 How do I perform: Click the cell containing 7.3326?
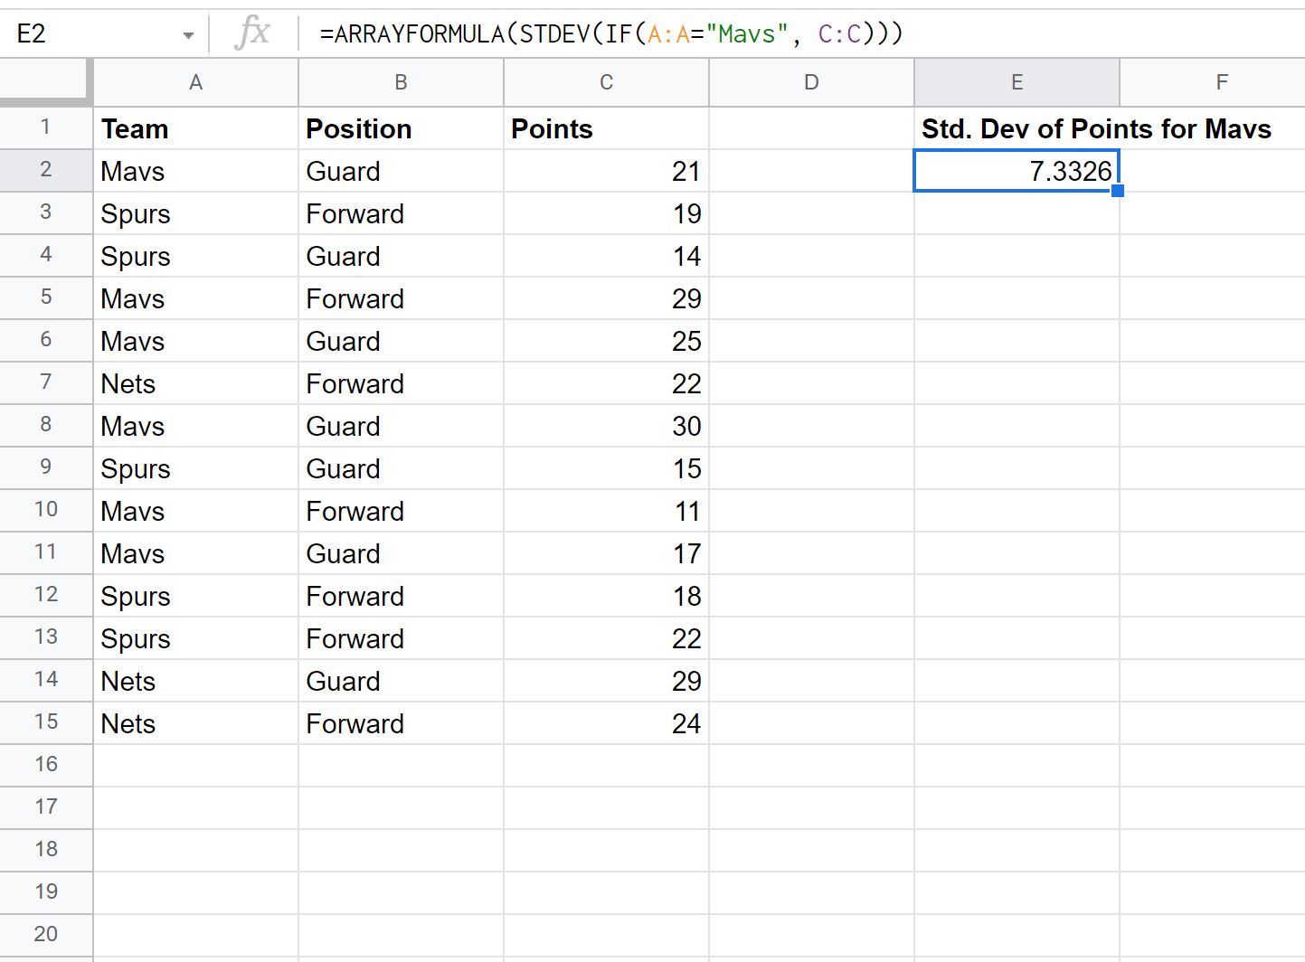1017,170
